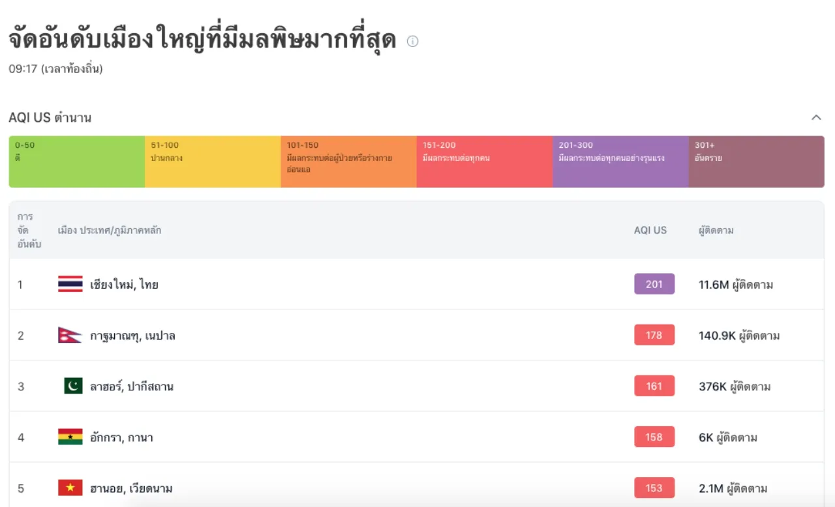The height and width of the screenshot is (507, 835).
Task: Click the AQI US column header
Action: click(650, 230)
